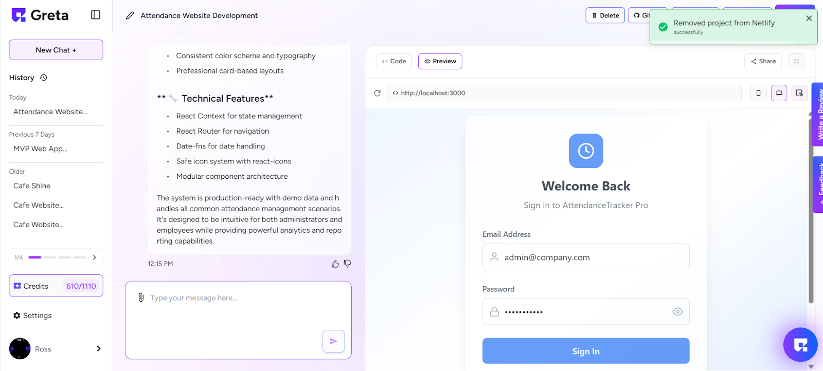This screenshot has width=823, height=371.
Task: Open the Attendance Website chat from today
Action: coord(50,112)
